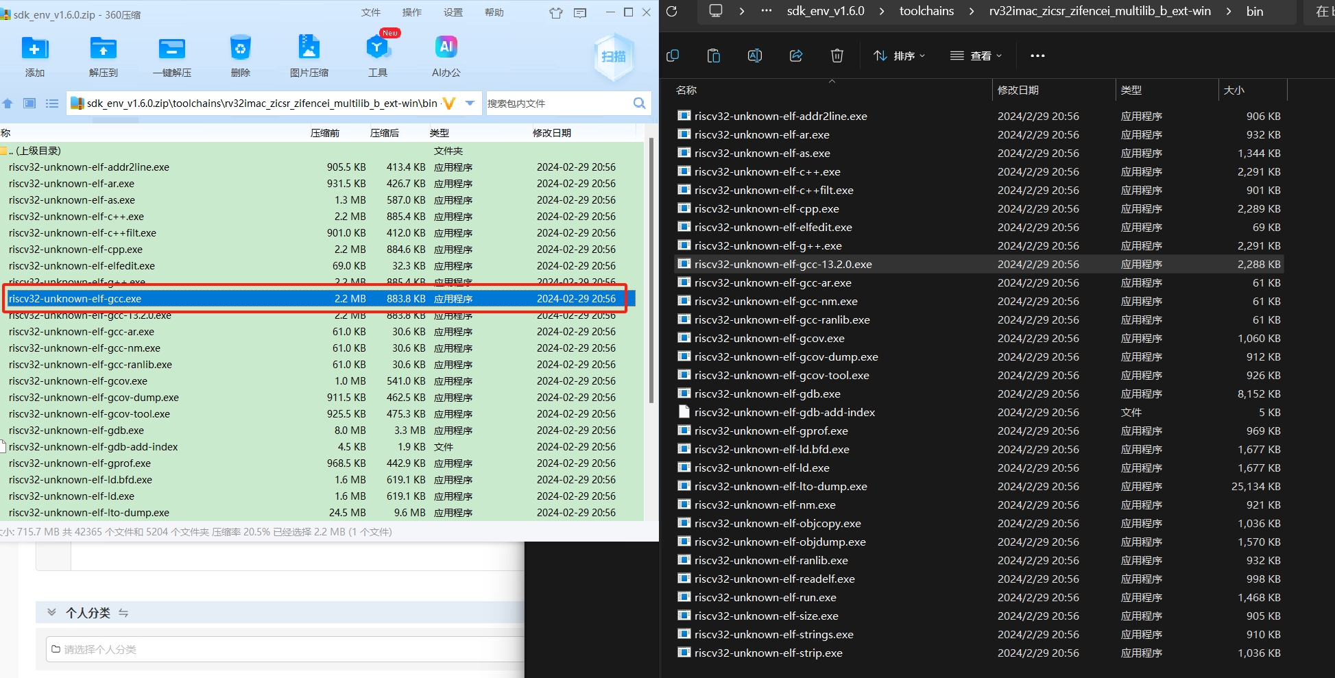Open the 排序 sort dropdown in Explorer
This screenshot has height=678, width=1335.
[x=899, y=56]
